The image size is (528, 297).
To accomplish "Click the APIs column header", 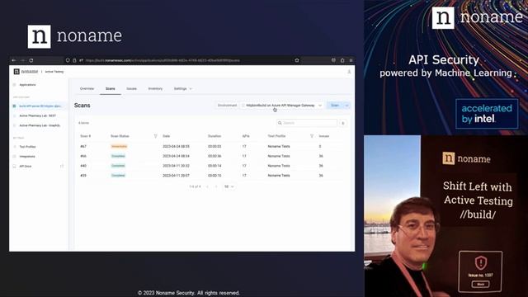I will [246, 136].
